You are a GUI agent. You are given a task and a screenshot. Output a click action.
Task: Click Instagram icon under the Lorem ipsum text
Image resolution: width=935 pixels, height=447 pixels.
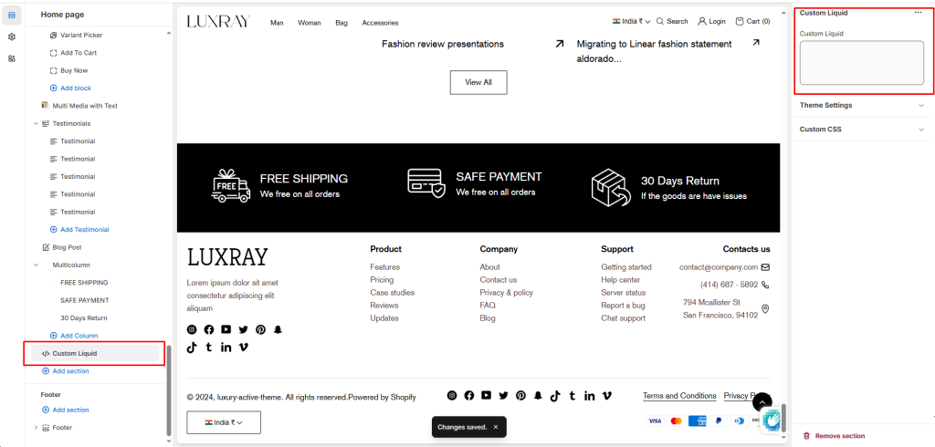[x=192, y=329]
